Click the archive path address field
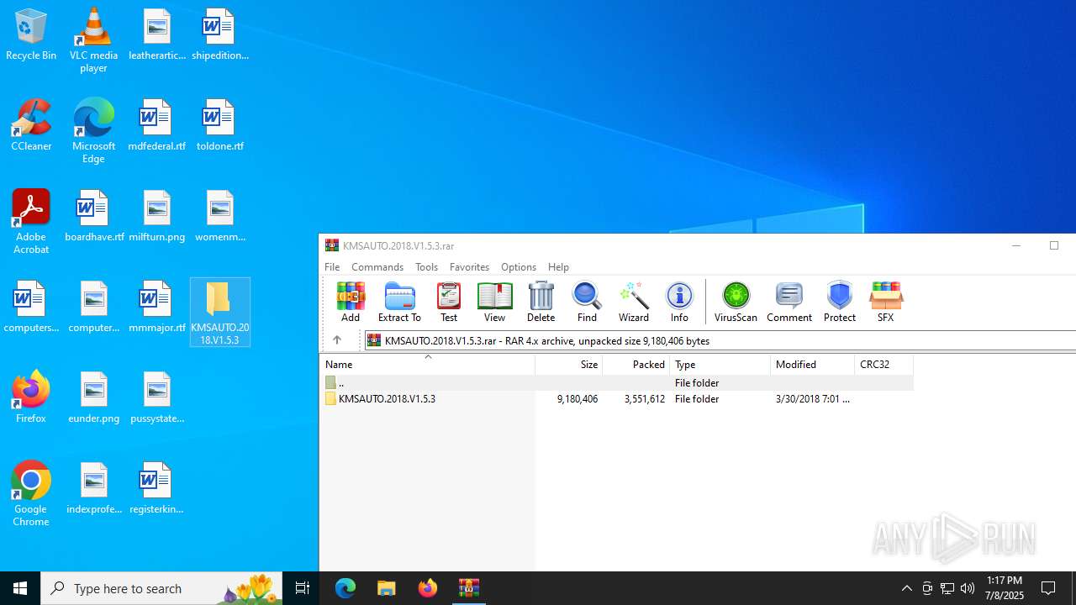 coord(720,340)
